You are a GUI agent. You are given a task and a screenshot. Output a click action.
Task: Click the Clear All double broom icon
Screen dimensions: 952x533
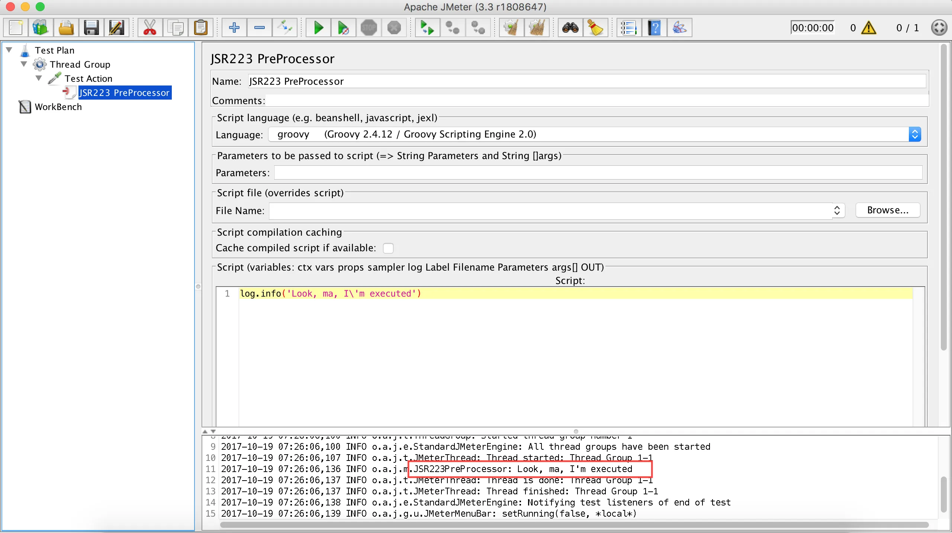coord(537,28)
